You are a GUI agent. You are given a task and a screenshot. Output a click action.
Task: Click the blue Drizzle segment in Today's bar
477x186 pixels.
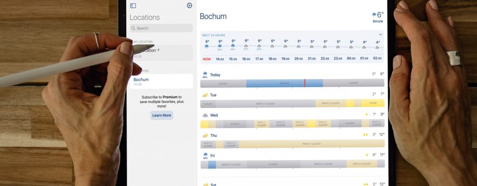284,83
